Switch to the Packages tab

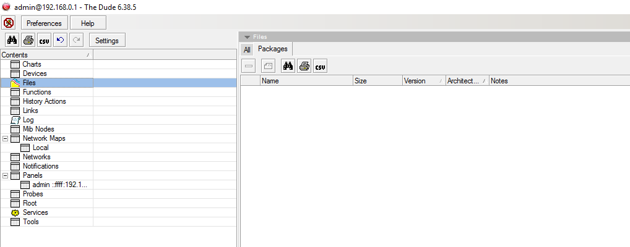click(273, 49)
